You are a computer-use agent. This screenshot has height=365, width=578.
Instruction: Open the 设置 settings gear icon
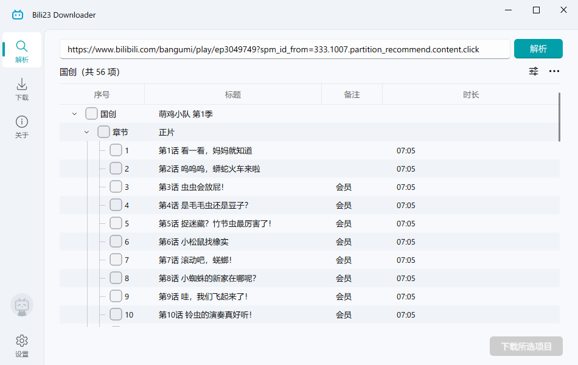click(x=22, y=341)
